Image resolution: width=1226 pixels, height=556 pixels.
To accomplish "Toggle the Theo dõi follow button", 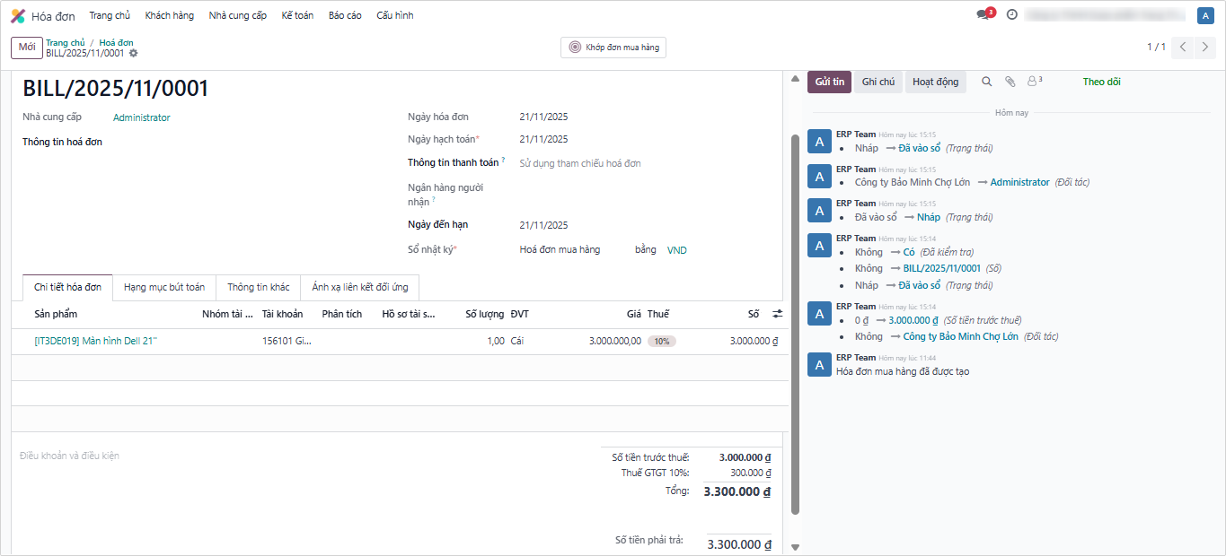I will [1101, 82].
